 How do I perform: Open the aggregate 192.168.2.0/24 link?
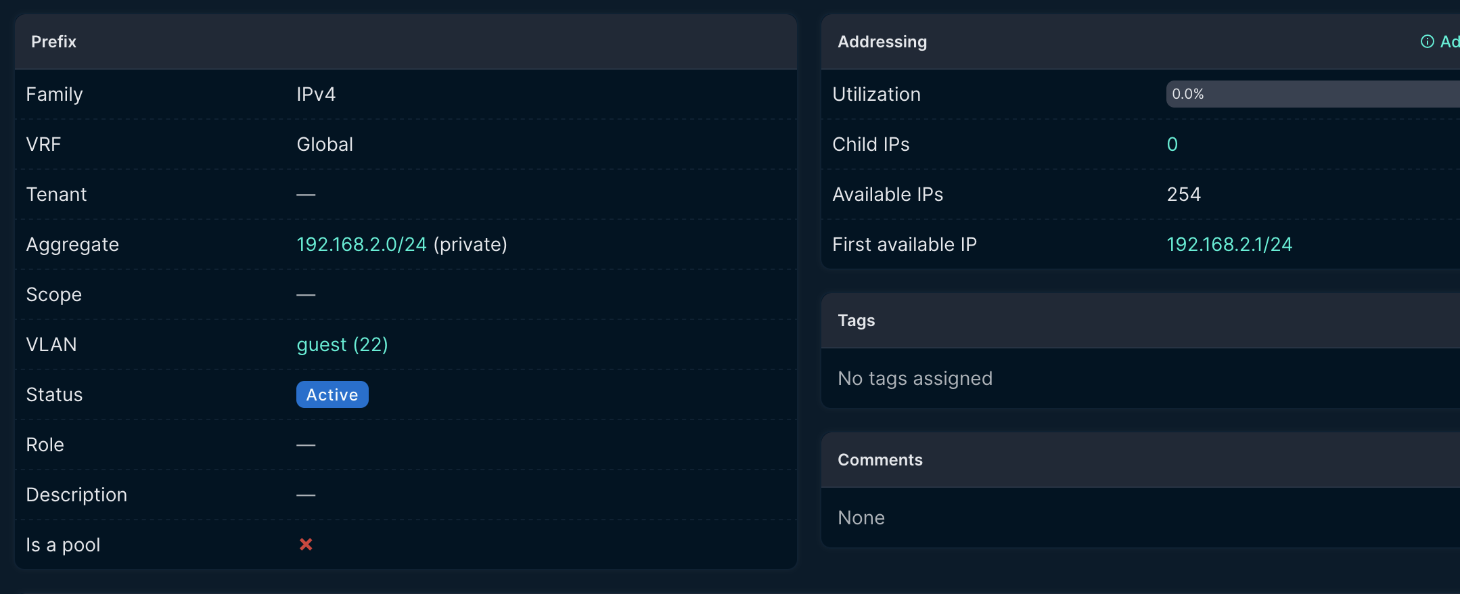[361, 244]
